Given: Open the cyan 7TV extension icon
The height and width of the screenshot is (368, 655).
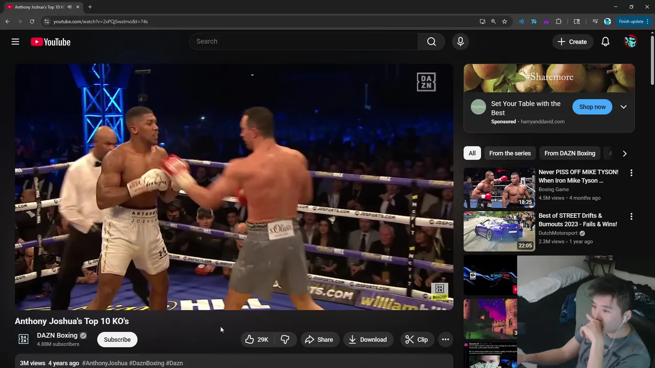Looking at the screenshot, I should (x=534, y=21).
